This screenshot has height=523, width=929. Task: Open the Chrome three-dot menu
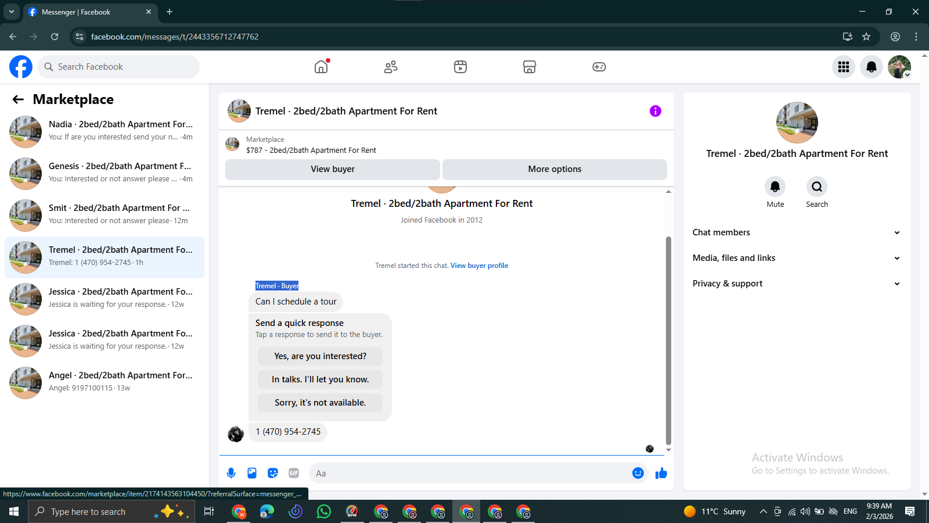916,37
